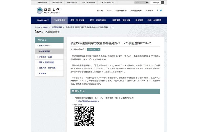Open 受験生の方へ top link
The image size is (198, 132).
click(42, 2)
